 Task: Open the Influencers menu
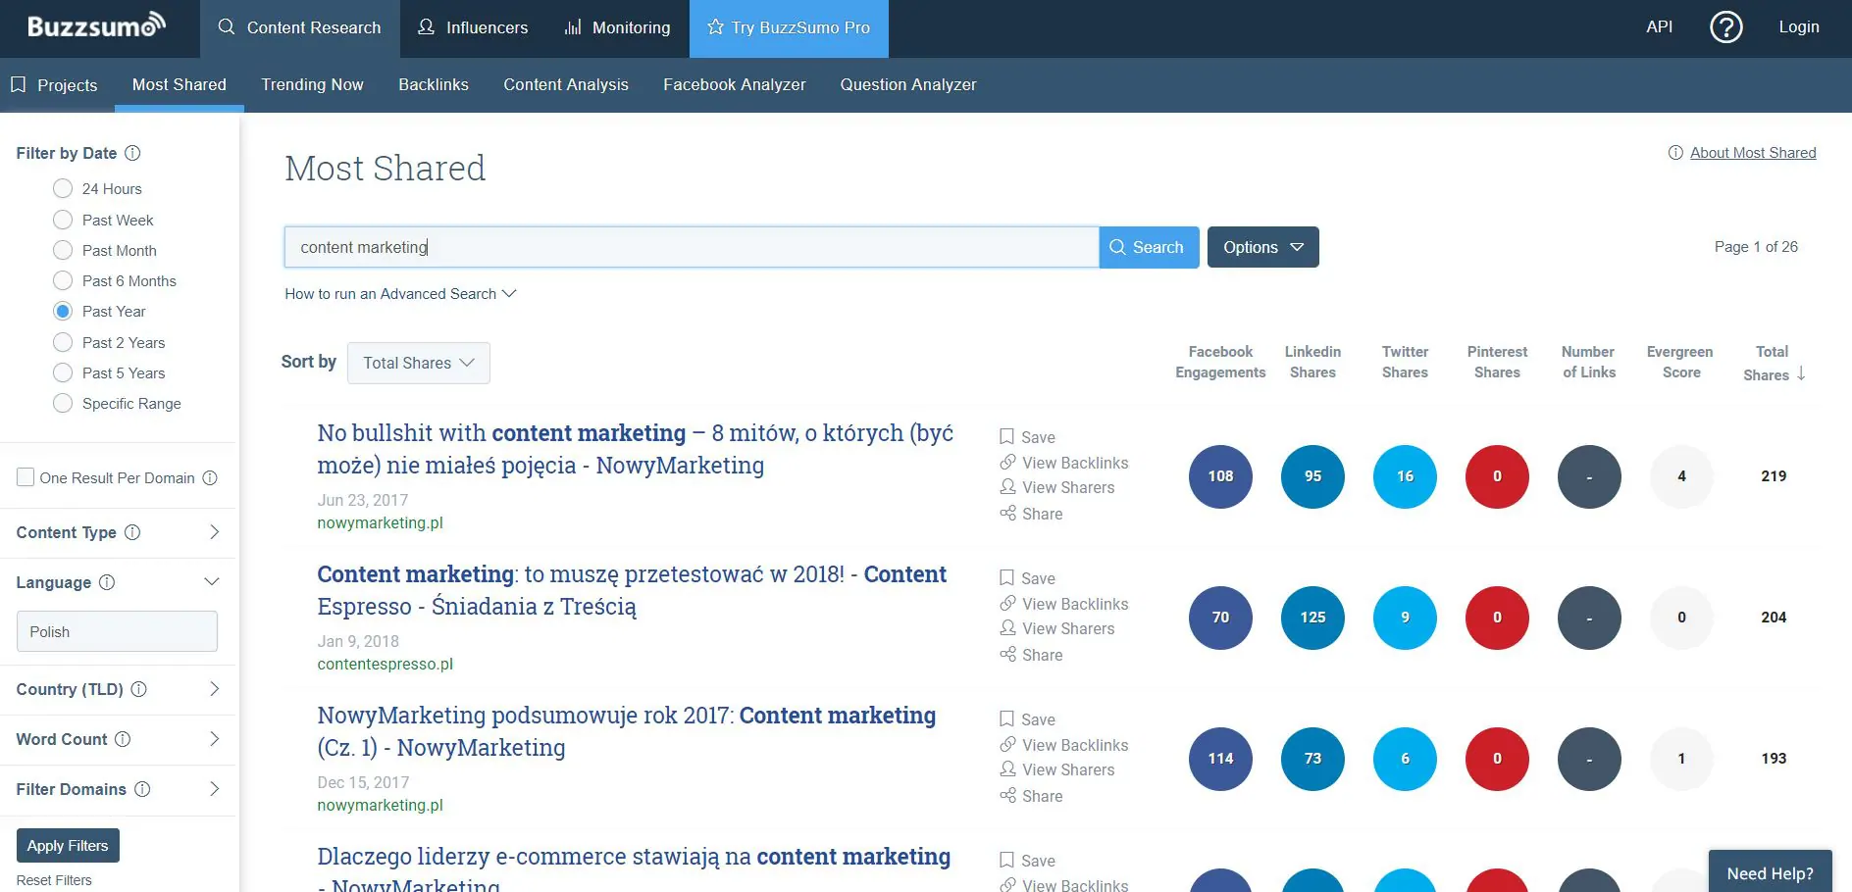coord(473,28)
